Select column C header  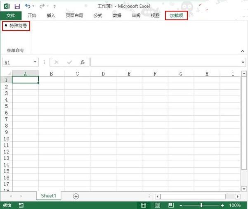[77, 74]
